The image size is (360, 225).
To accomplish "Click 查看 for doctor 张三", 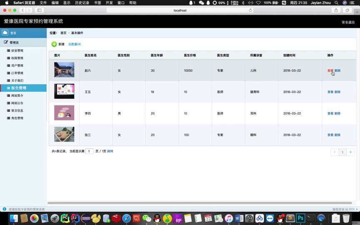I will click(x=330, y=135).
